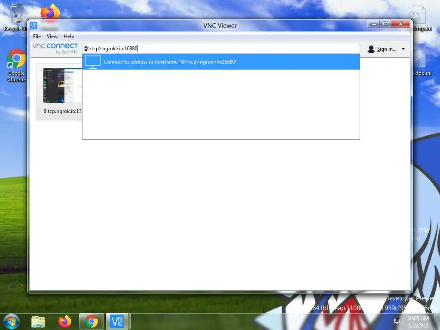The width and height of the screenshot is (440, 330).
Task: Open the Windows Start menu
Action: [x=11, y=321]
